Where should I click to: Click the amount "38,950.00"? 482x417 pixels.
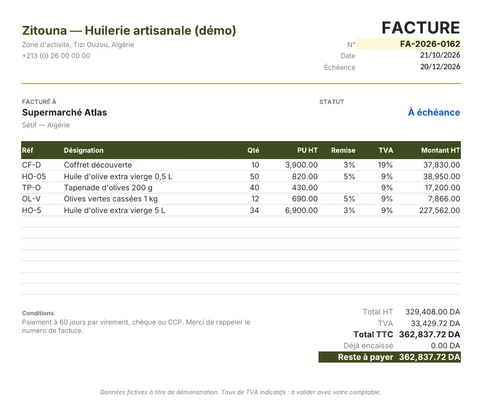pyautogui.click(x=442, y=177)
